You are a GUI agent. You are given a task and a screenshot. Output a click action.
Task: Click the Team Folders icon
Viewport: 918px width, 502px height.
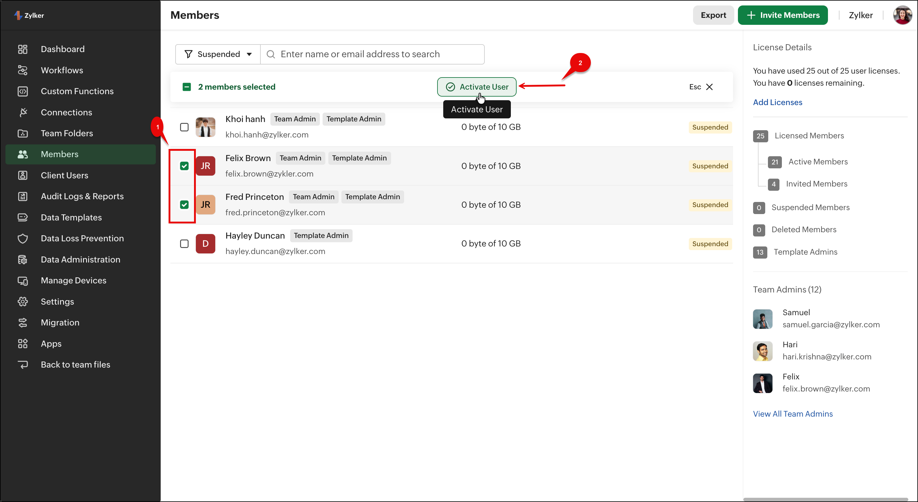click(x=23, y=134)
